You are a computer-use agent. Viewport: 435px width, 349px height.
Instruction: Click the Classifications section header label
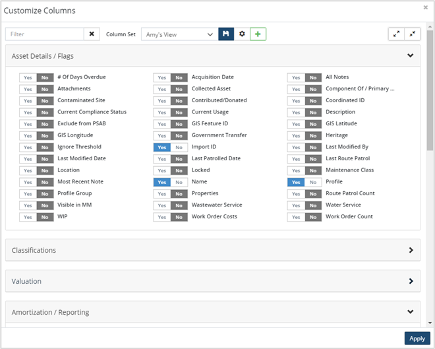click(34, 251)
